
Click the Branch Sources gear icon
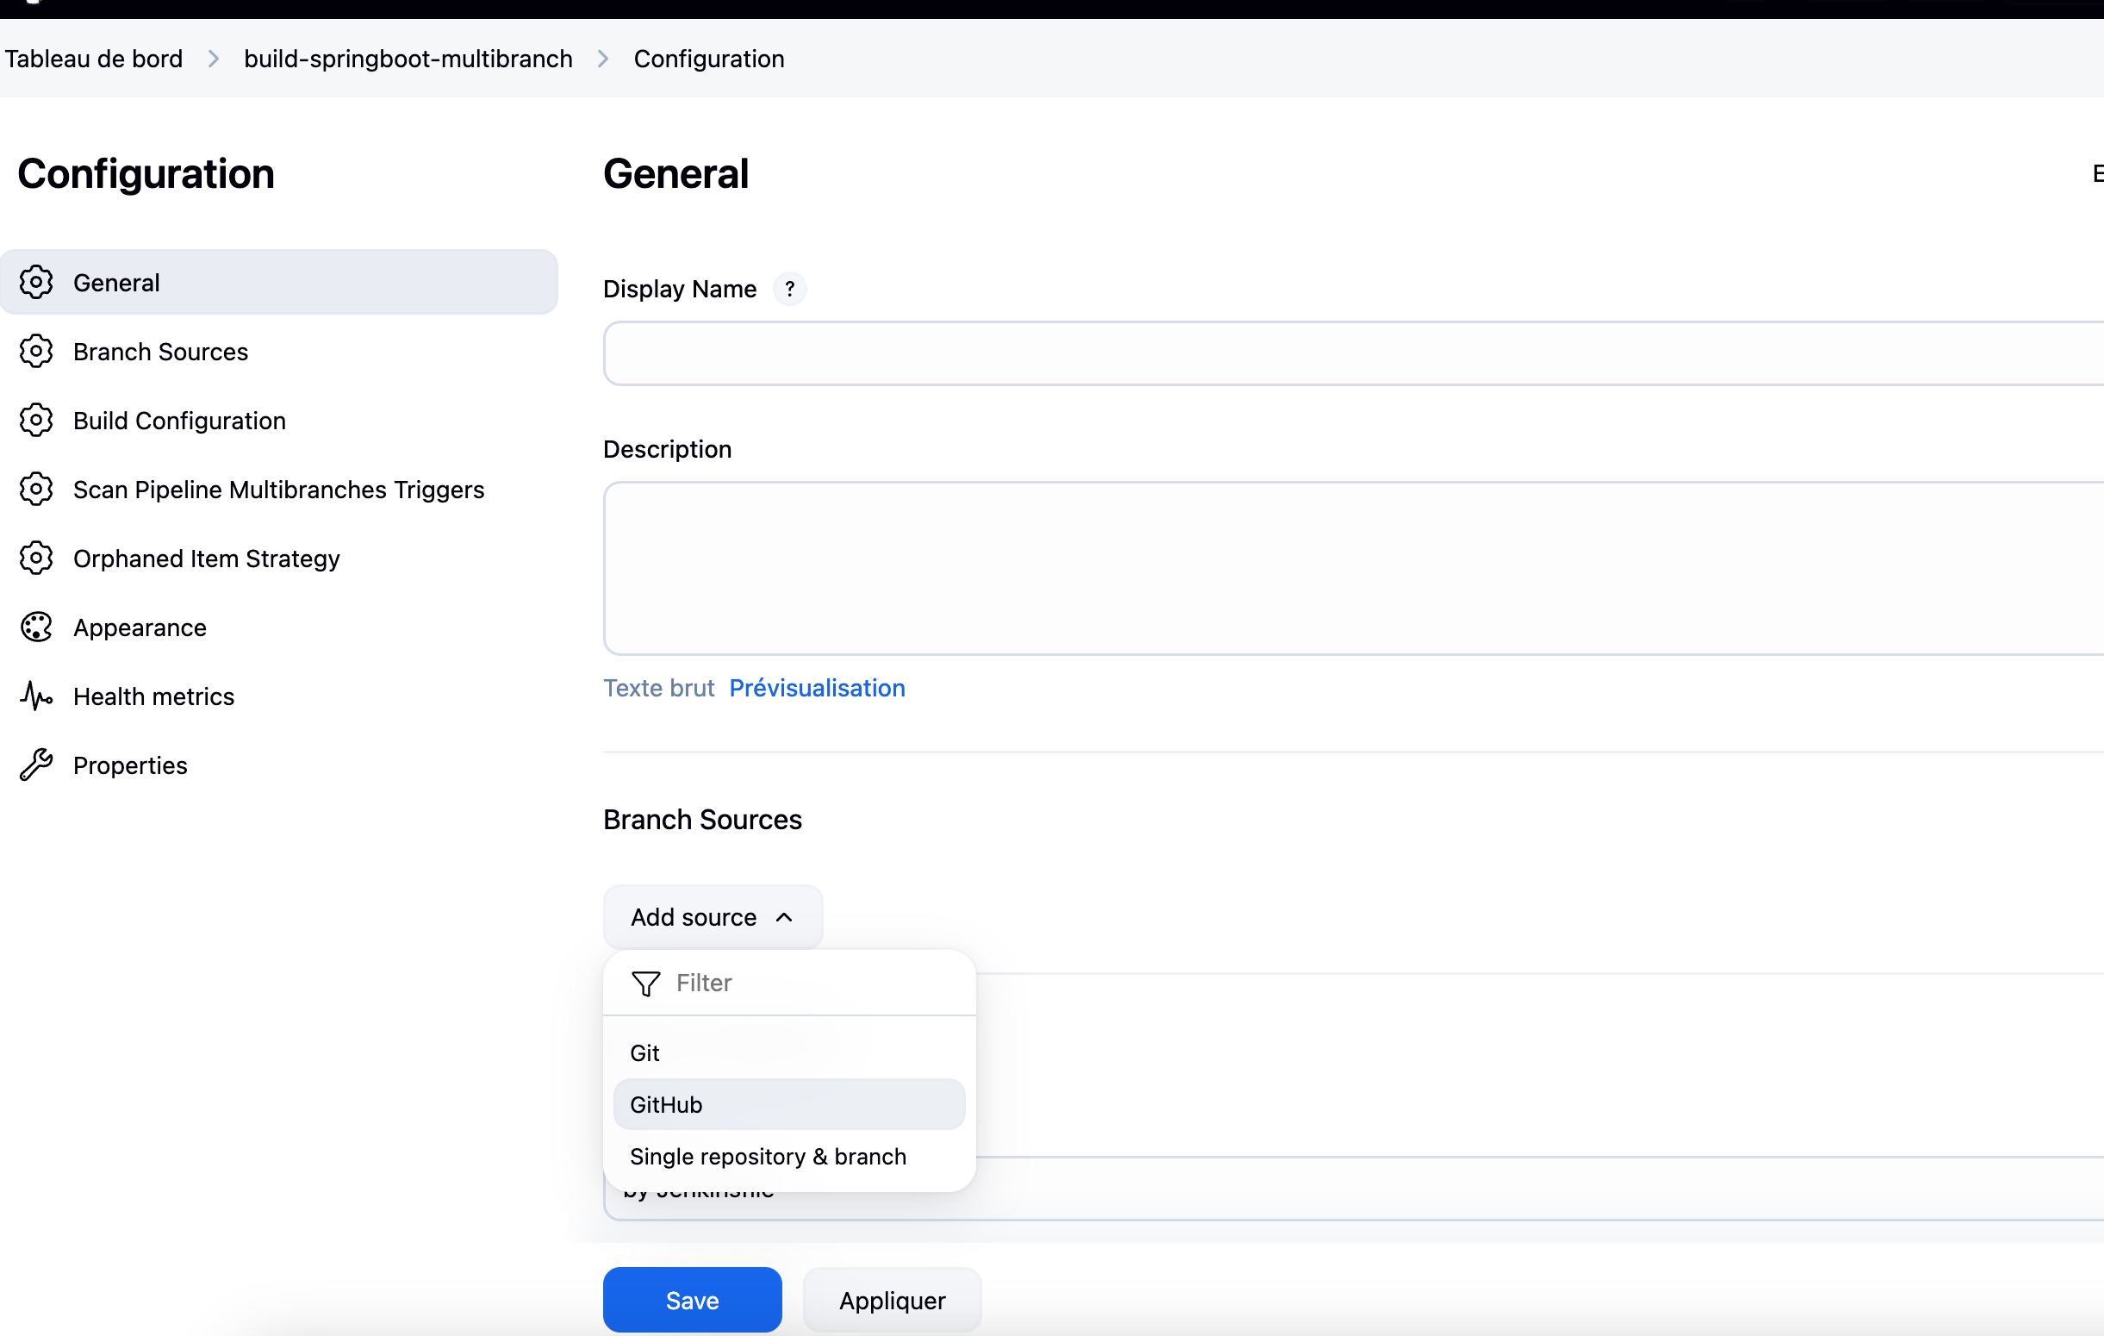tap(36, 352)
